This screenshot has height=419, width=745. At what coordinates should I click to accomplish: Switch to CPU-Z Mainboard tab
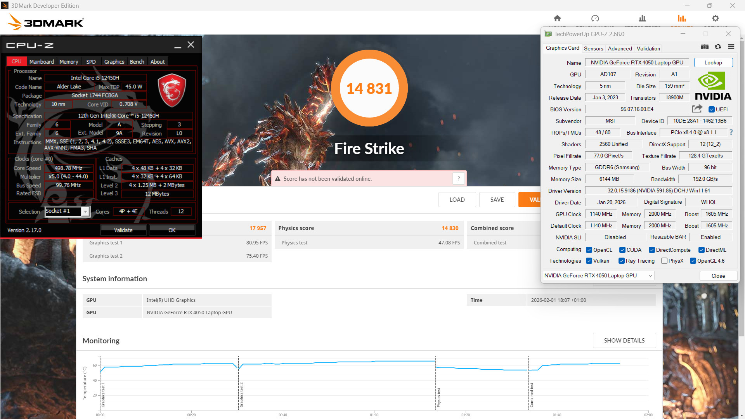pyautogui.click(x=42, y=62)
